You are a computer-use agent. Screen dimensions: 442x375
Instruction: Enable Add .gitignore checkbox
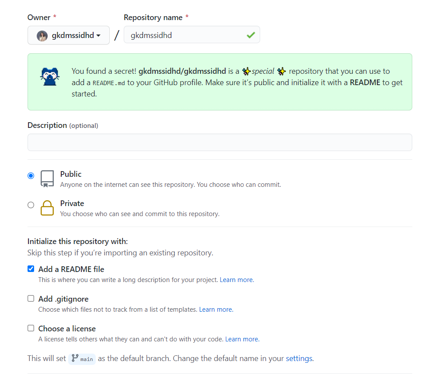coord(31,299)
